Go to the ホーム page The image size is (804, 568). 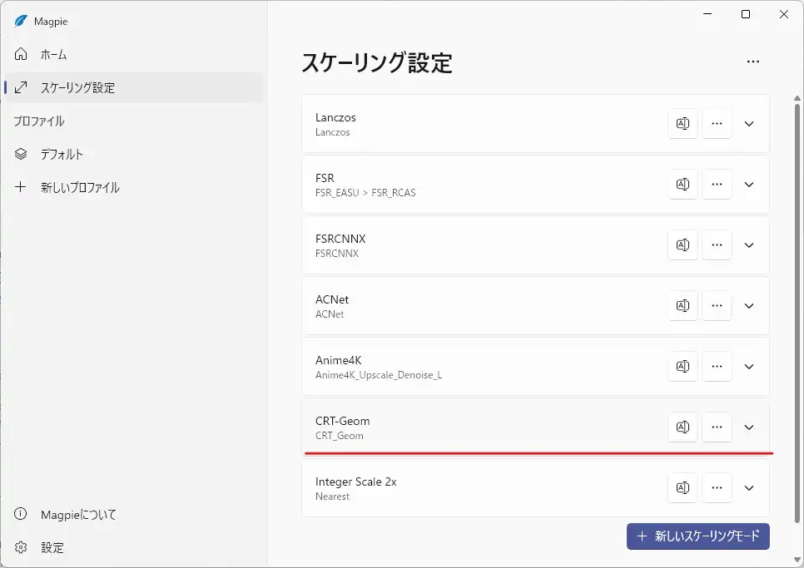(53, 54)
